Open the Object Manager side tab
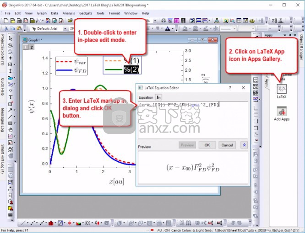Viewport: 305px width, 233px height. pyautogui.click(x=301, y=47)
